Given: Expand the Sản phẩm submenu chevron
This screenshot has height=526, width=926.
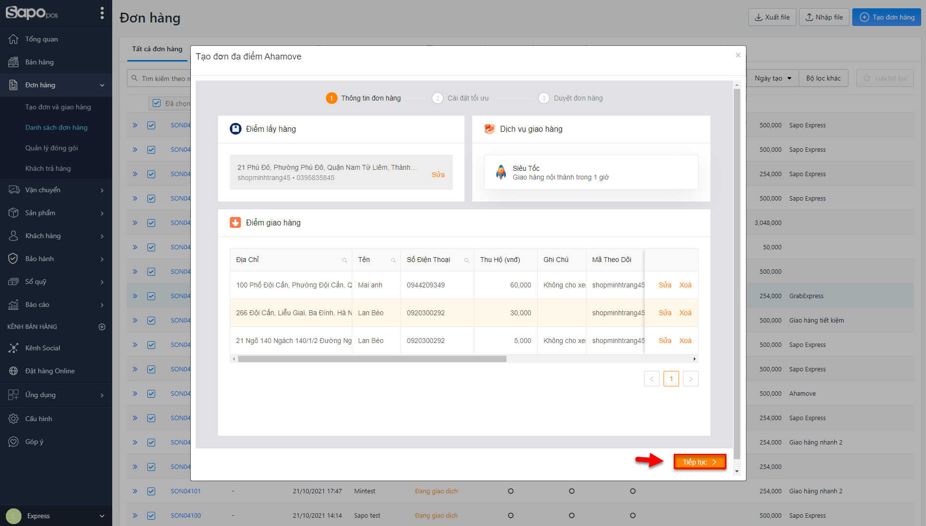Looking at the screenshot, I should click(102, 213).
